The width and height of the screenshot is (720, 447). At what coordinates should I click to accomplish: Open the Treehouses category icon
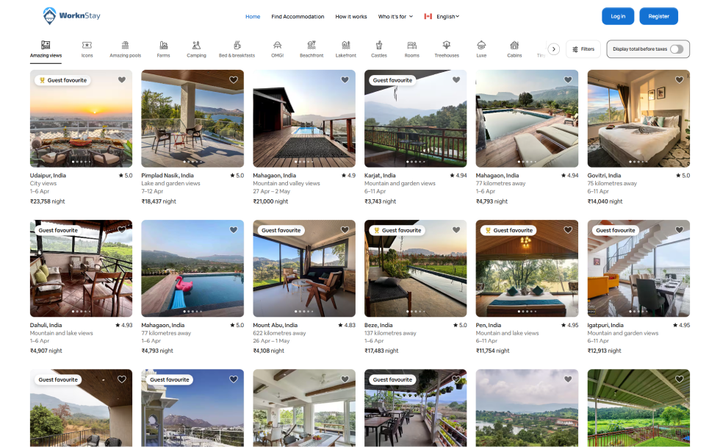(x=446, y=46)
